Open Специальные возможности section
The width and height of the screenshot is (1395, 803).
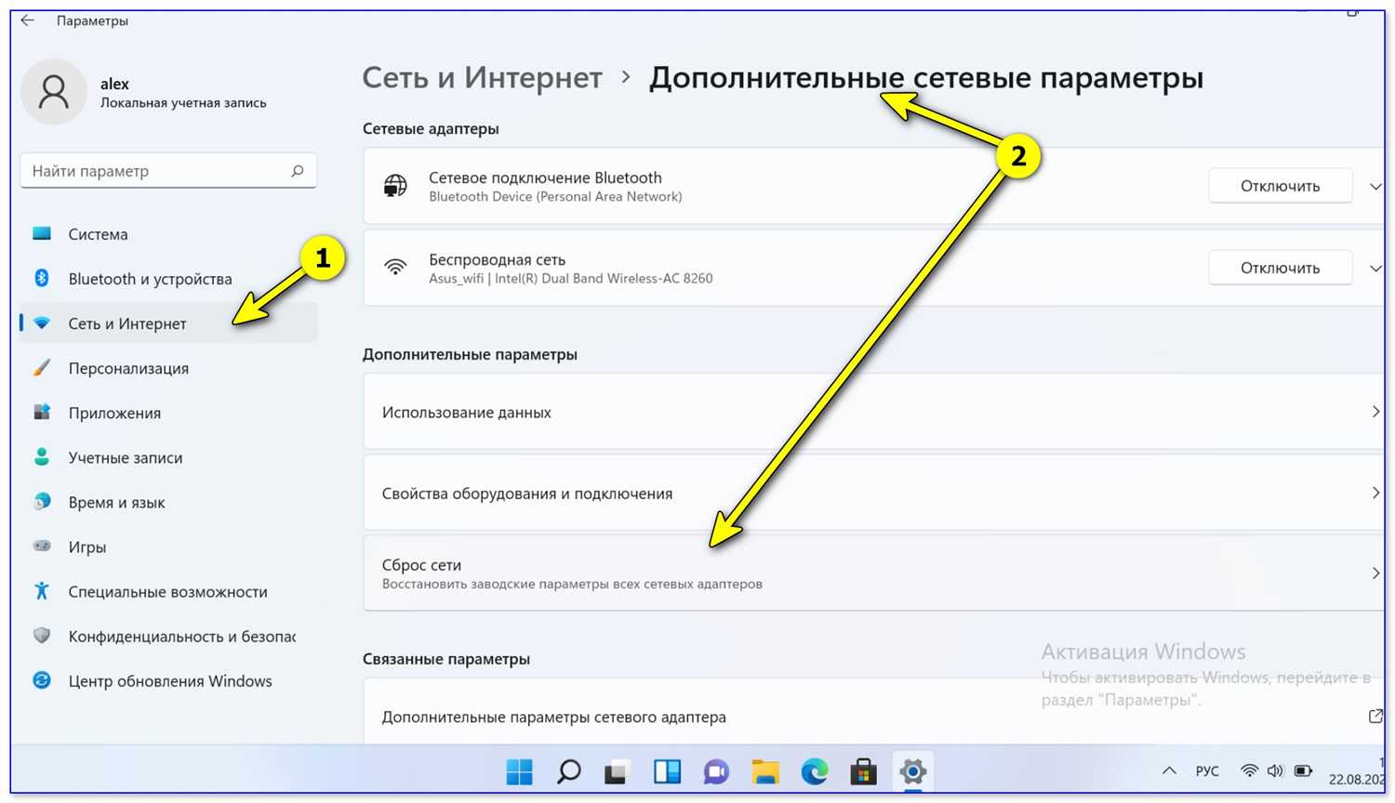(168, 591)
